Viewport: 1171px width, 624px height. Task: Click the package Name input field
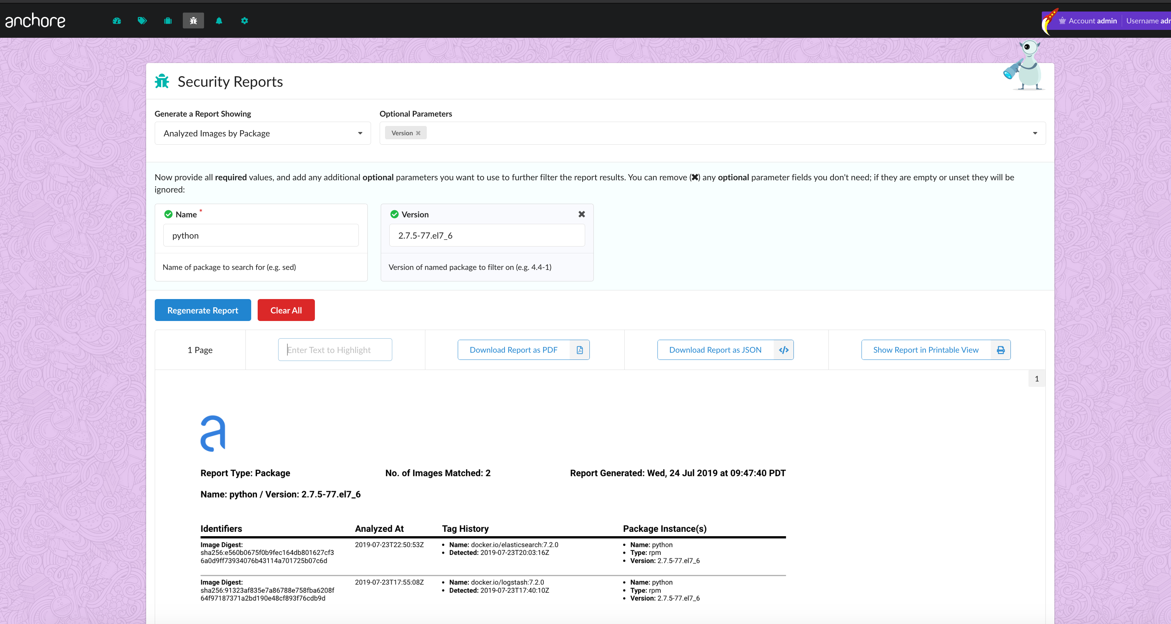(261, 235)
